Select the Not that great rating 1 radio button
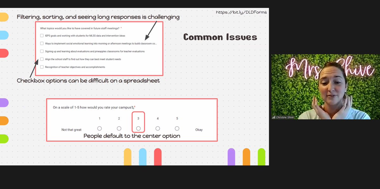This screenshot has height=189, width=380. [x=99, y=128]
